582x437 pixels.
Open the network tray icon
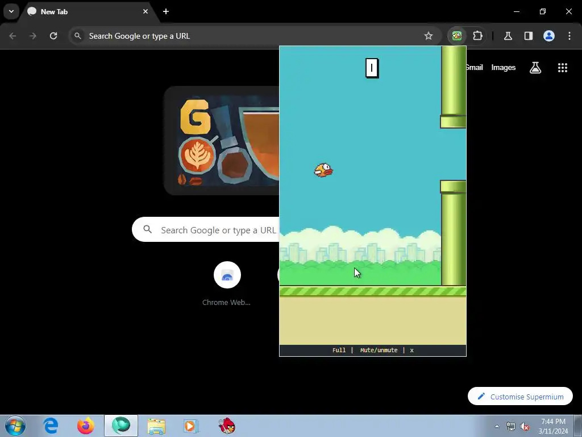[511, 426]
